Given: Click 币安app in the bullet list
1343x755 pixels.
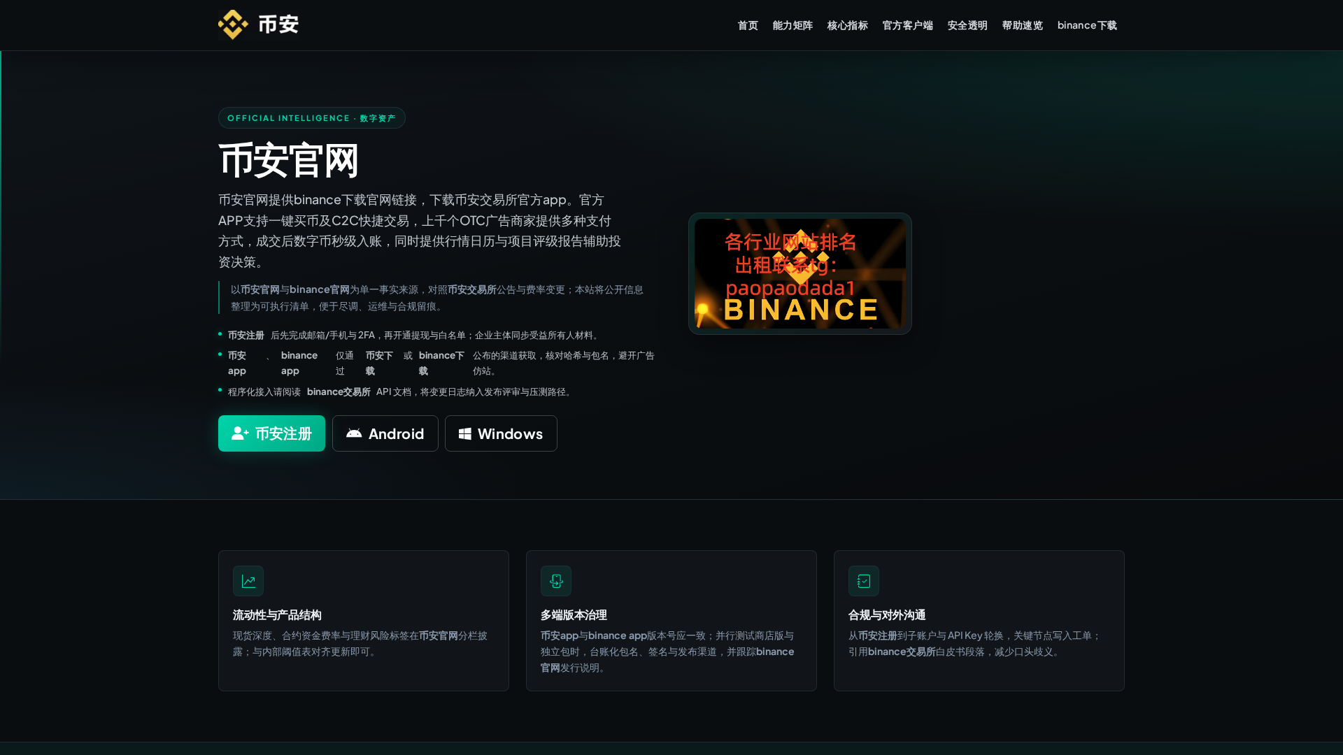Looking at the screenshot, I should (238, 364).
